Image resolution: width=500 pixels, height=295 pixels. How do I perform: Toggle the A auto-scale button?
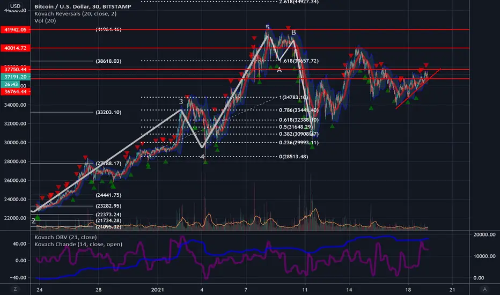[484, 289]
